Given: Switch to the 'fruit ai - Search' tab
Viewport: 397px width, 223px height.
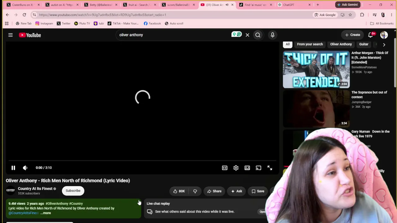Looking at the screenshot, I should coord(139,5).
